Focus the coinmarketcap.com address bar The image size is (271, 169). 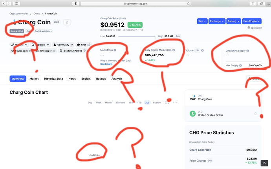tap(135, 4)
